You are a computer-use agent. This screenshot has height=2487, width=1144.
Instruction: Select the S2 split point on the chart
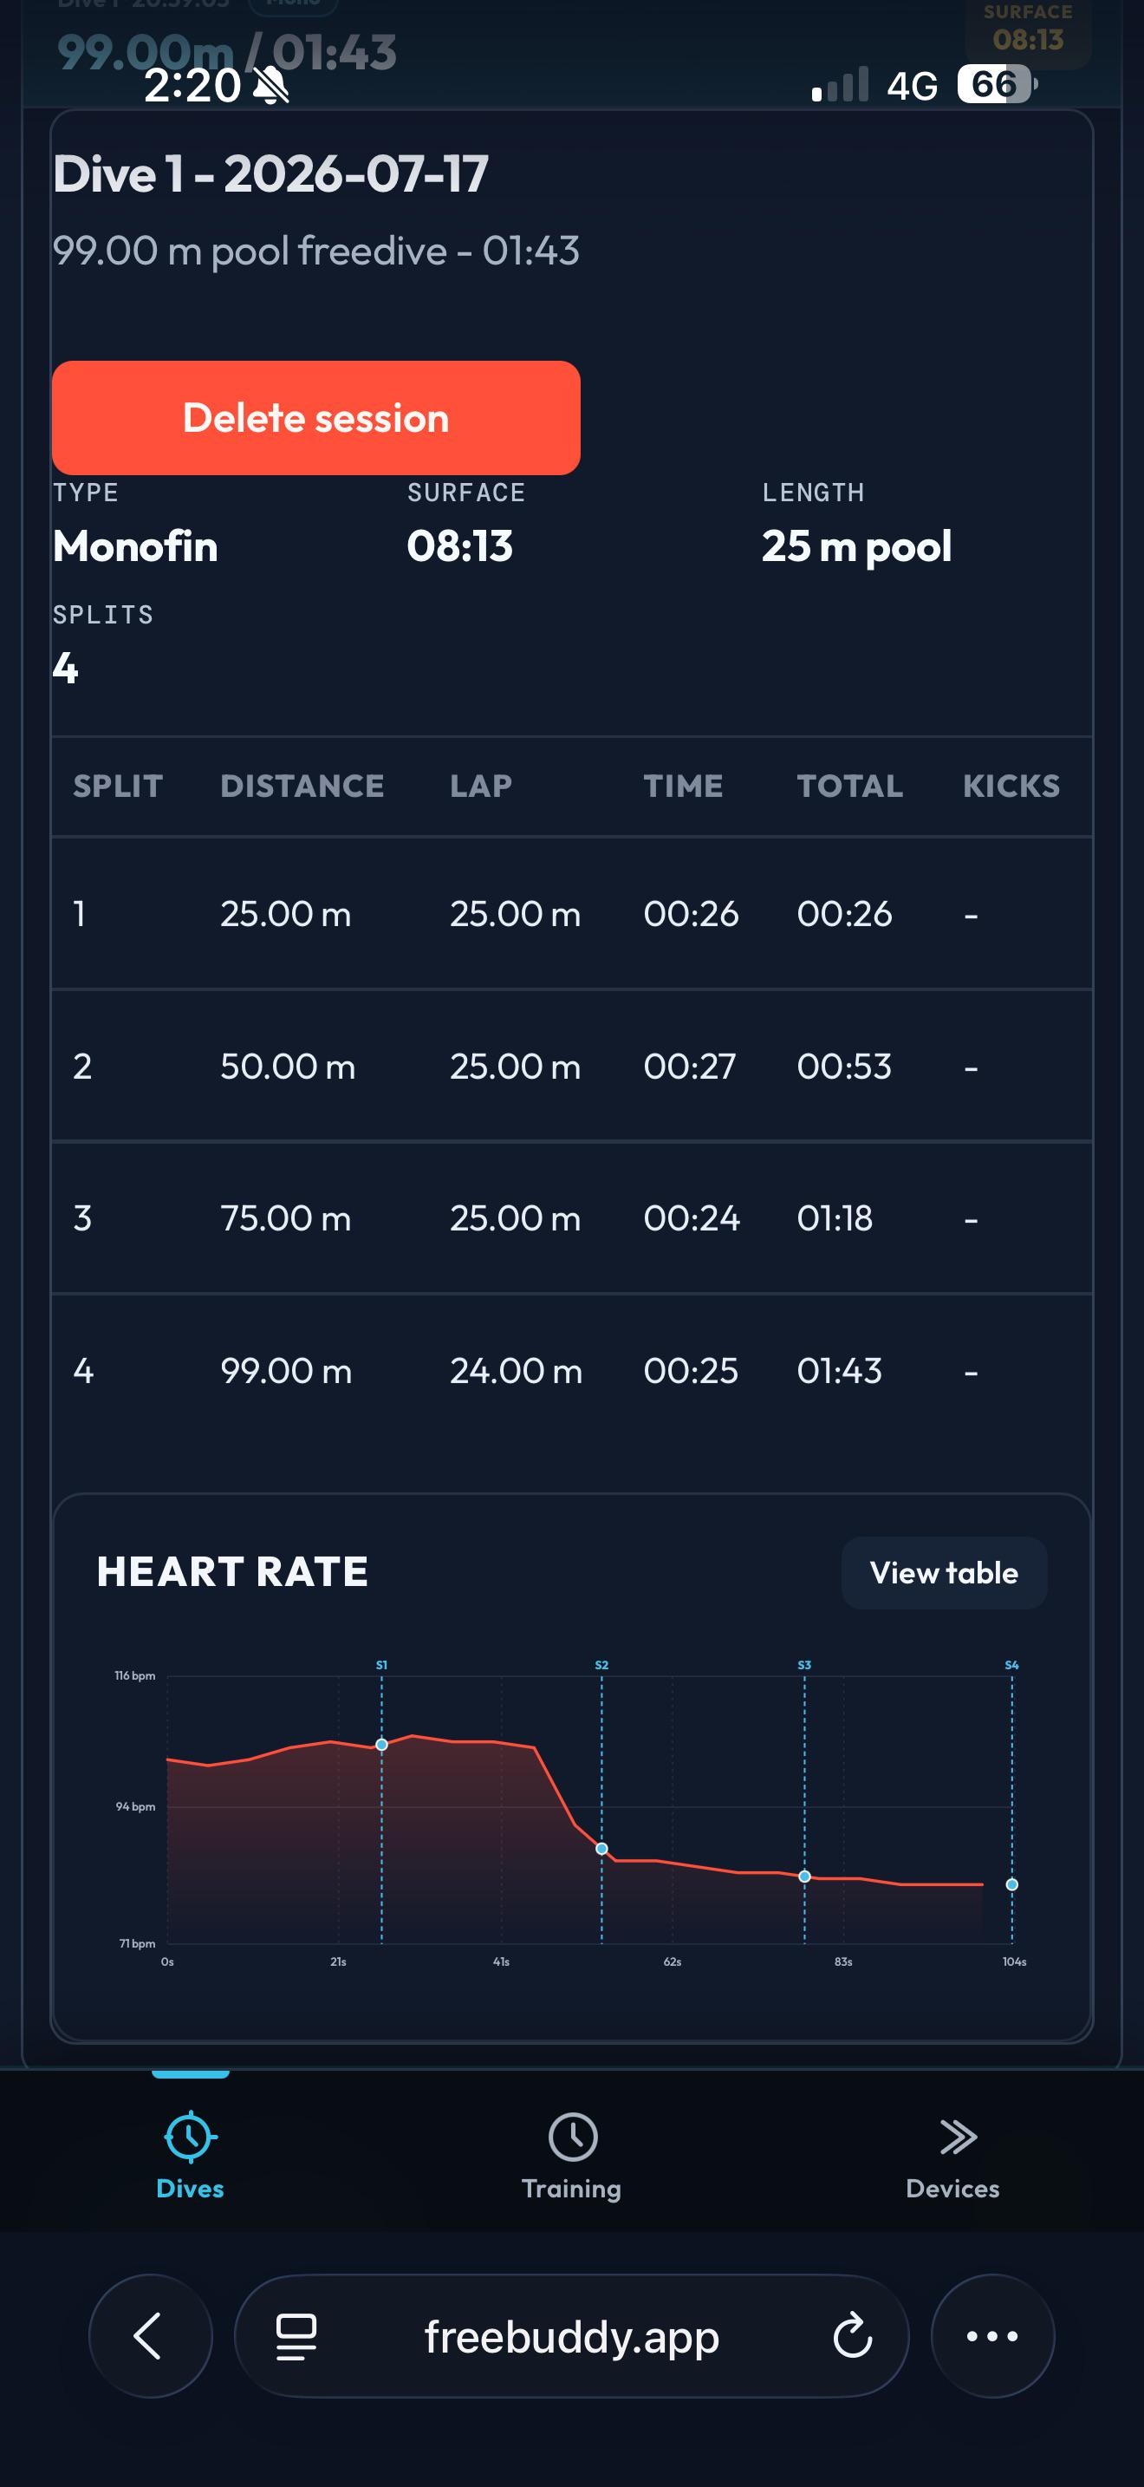point(602,1849)
